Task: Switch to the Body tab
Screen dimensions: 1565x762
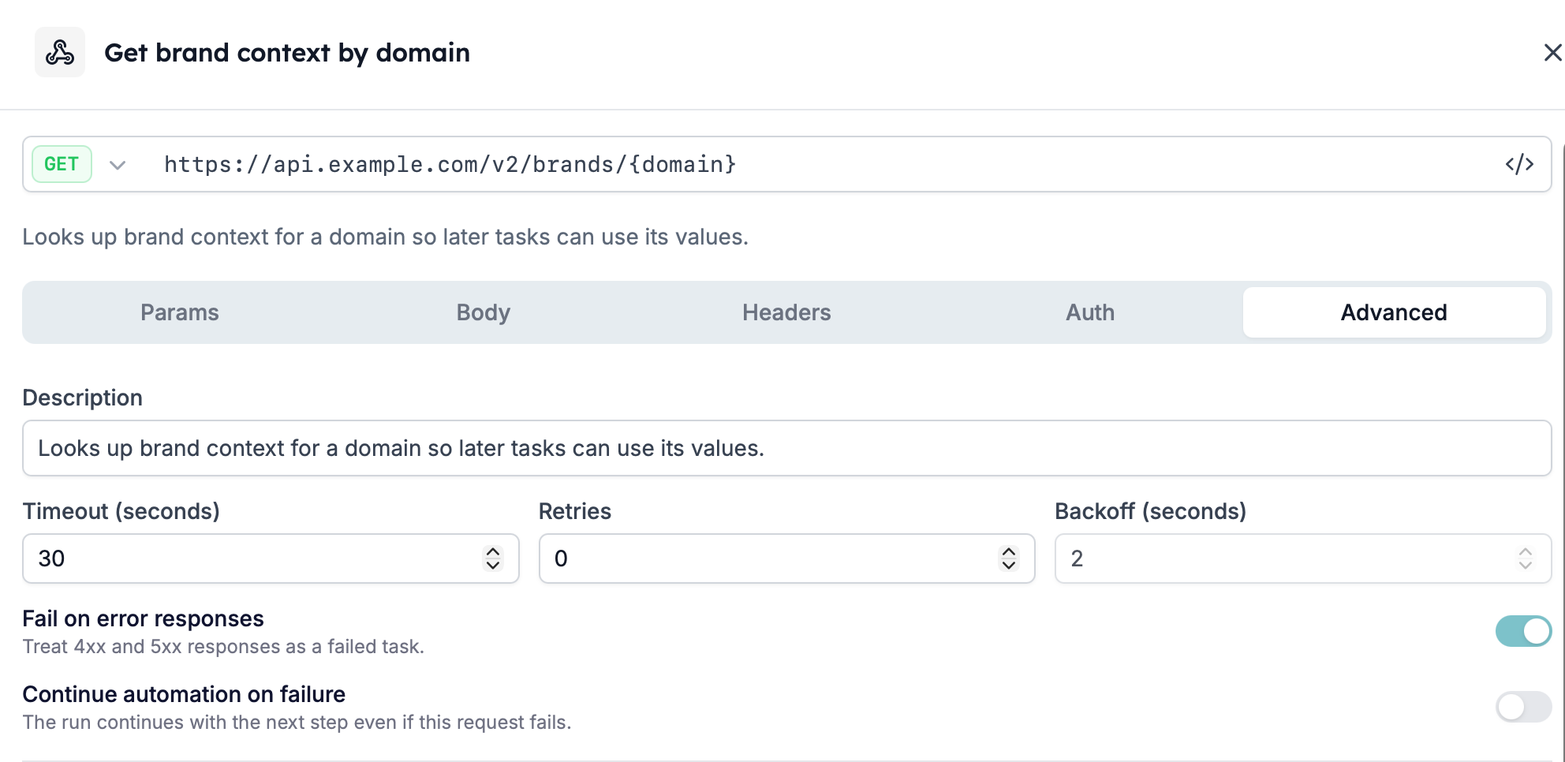Action: (x=484, y=312)
